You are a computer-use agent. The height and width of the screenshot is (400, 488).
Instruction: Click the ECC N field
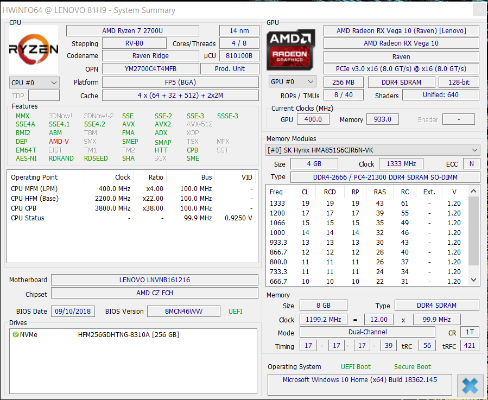472,164
